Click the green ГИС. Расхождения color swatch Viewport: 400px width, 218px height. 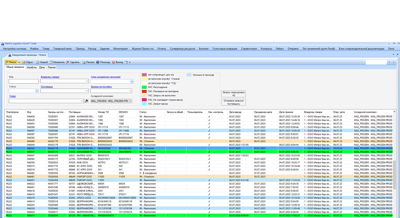point(144,87)
